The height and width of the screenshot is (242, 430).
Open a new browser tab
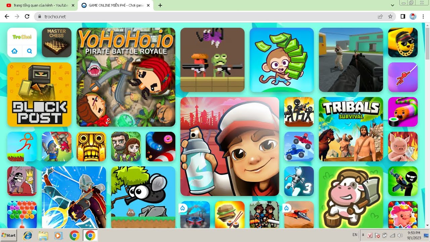tap(160, 5)
